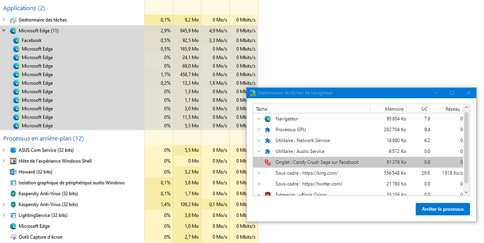The height and width of the screenshot is (243, 484).
Task: Click the Kaspersky Anti-Virus icon using 109,2 Mo
Action: (13, 204)
